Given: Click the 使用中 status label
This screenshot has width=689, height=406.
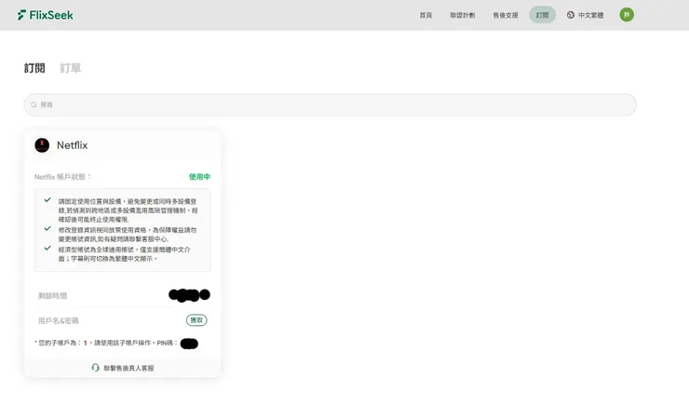Looking at the screenshot, I should (199, 177).
